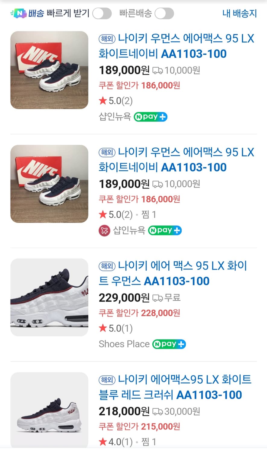Click first listing's 샵인뉴욕 seller name
This screenshot has width=267, height=453.
(x=115, y=117)
